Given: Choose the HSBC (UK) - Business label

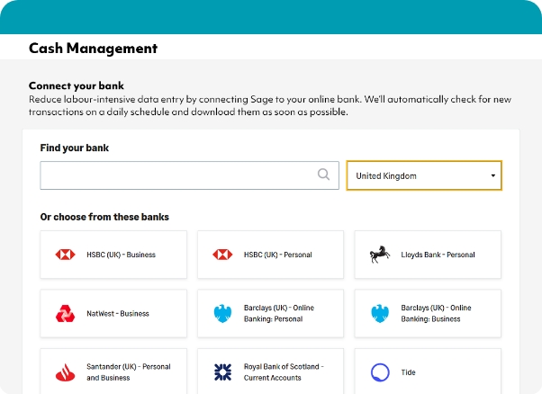Looking at the screenshot, I should [x=121, y=255].
